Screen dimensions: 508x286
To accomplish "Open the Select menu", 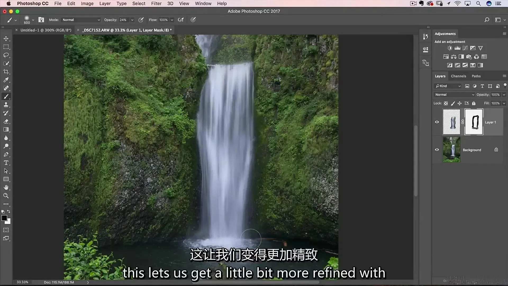I will coord(139,3).
